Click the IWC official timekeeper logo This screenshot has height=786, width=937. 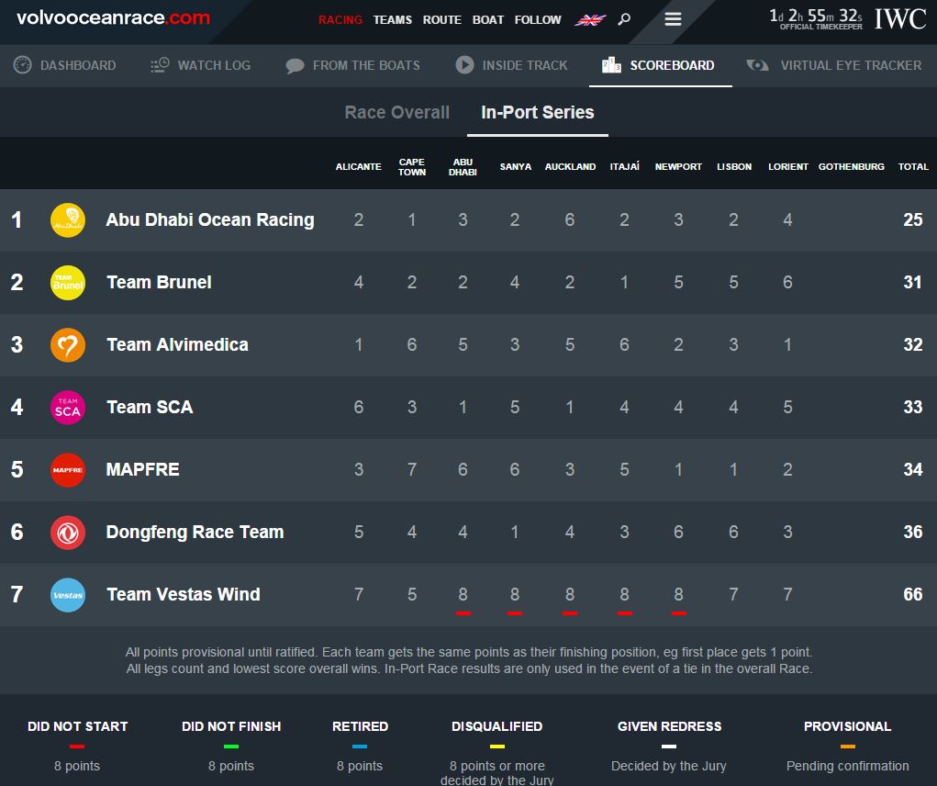[x=899, y=19]
